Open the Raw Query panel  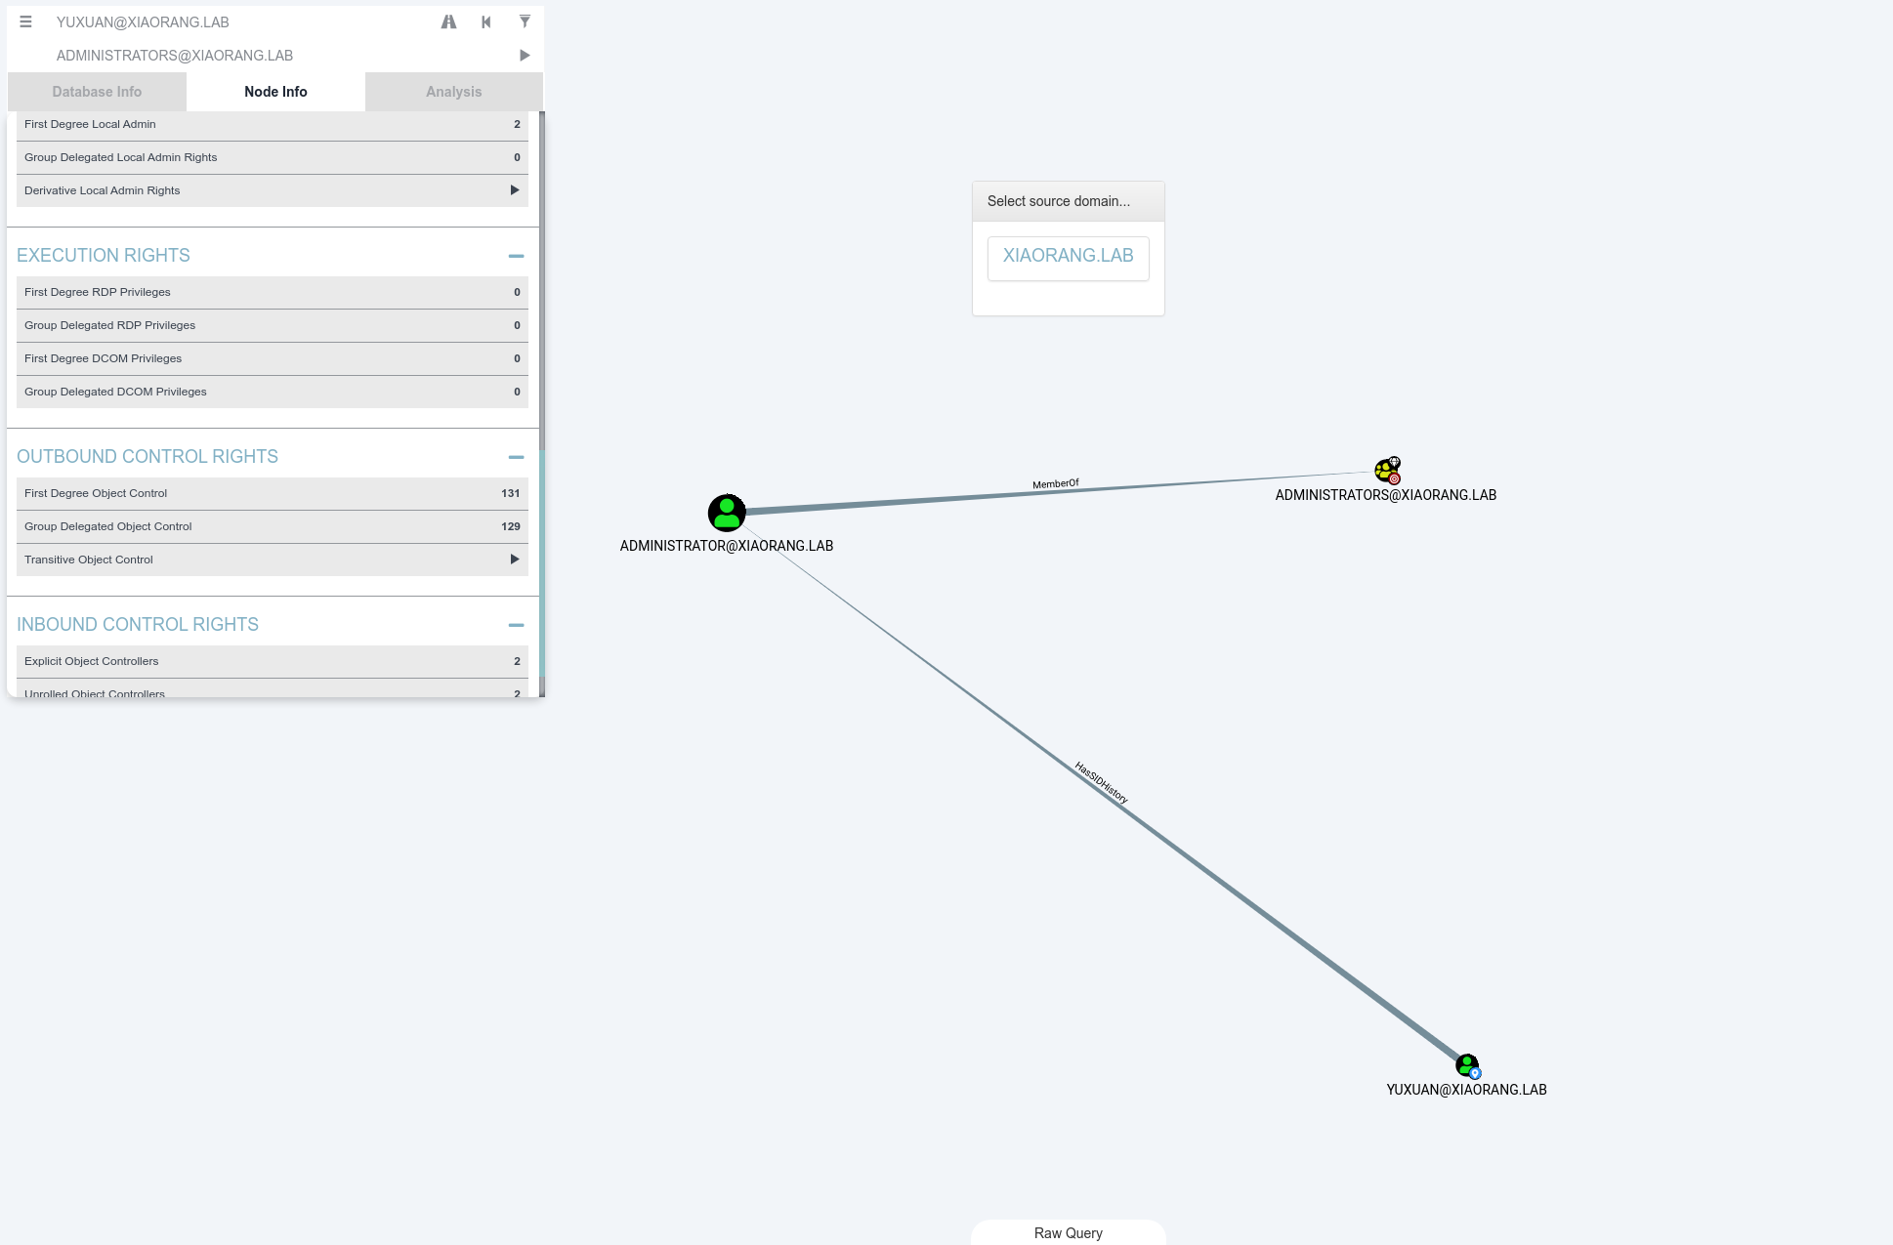(x=1068, y=1232)
